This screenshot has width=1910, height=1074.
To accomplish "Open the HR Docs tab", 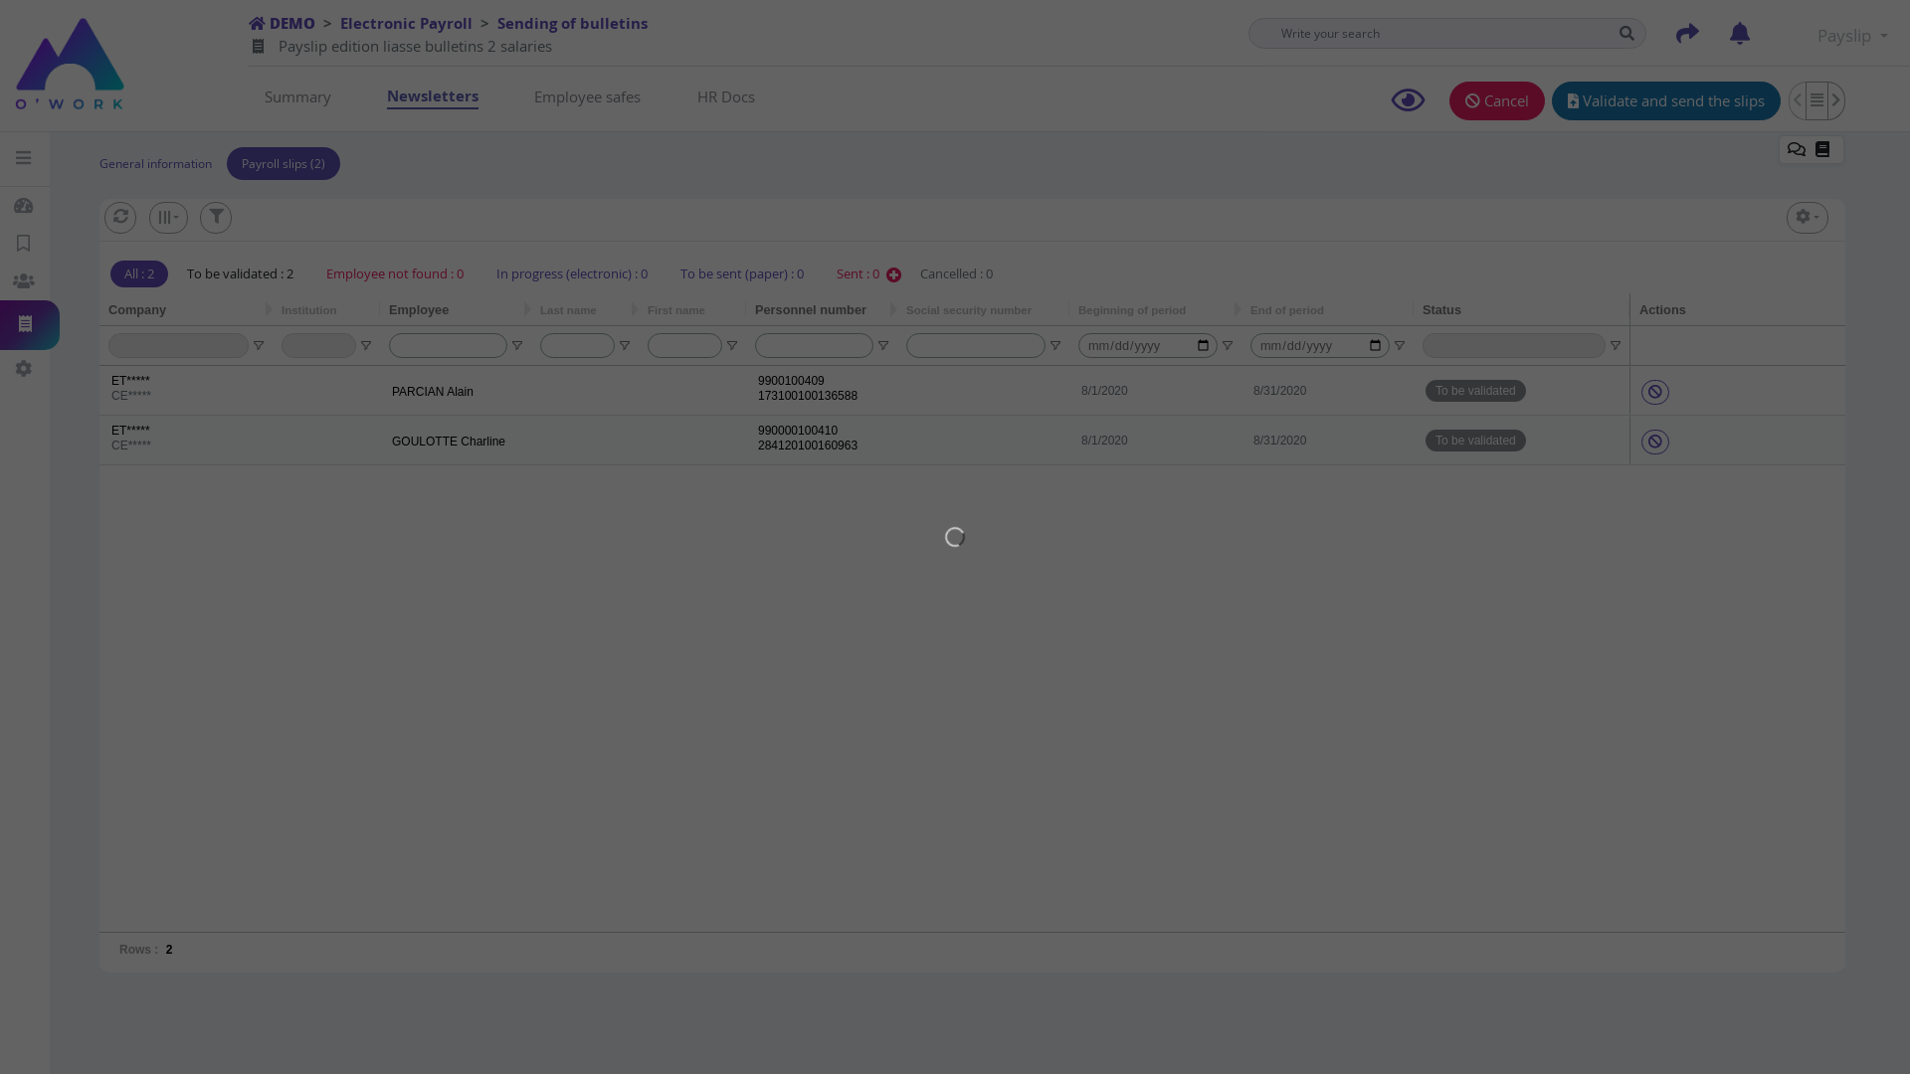I will [x=725, y=97].
